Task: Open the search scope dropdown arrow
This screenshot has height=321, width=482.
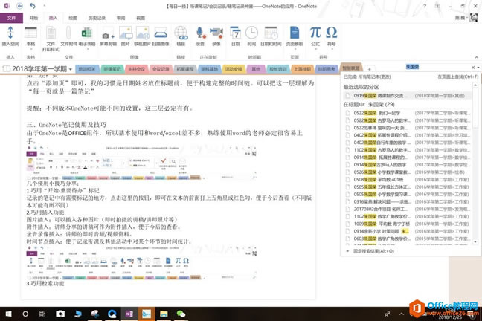Action: point(478,68)
